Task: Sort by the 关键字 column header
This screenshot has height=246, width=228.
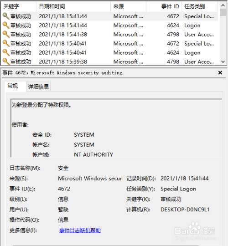Action: [x=19, y=6]
